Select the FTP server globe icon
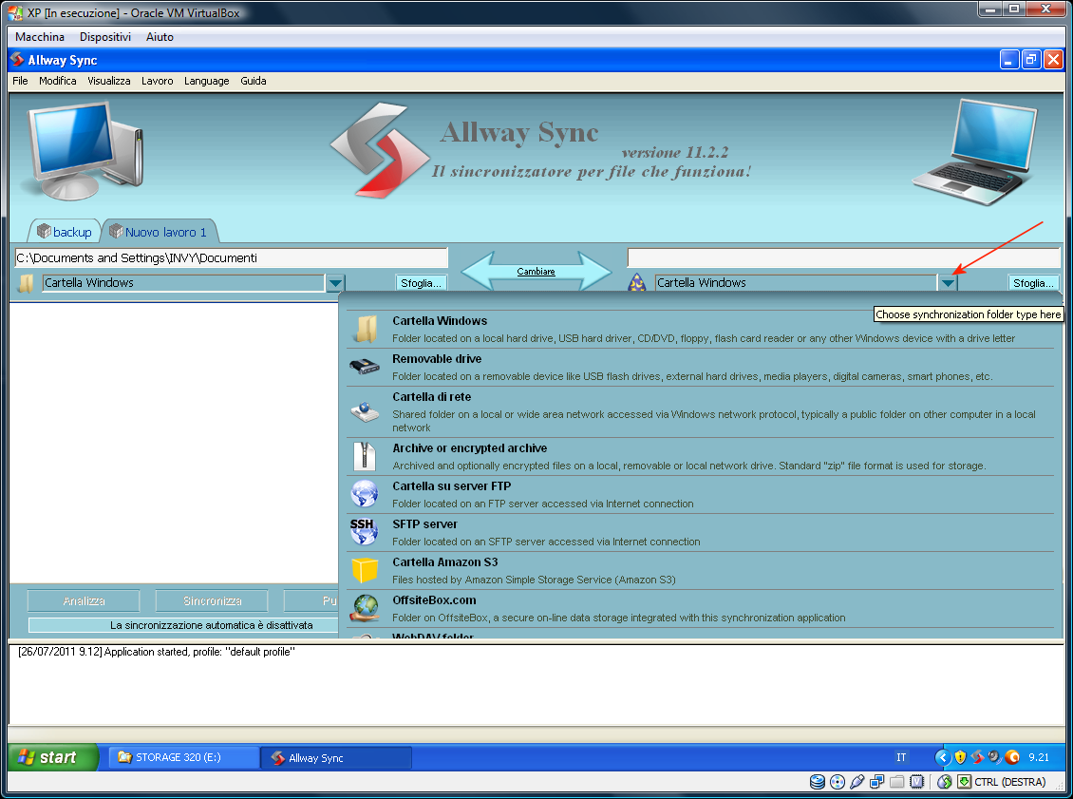This screenshot has height=799, width=1073. (x=365, y=494)
